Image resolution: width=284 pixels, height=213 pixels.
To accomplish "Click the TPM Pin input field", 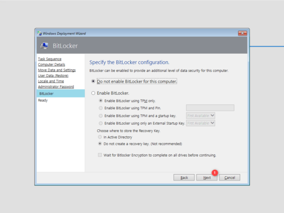I will [210, 108].
